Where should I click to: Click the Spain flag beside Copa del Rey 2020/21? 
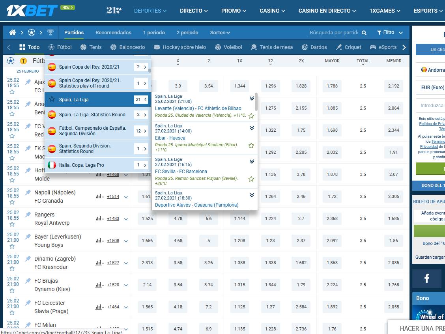pyautogui.click(x=52, y=67)
